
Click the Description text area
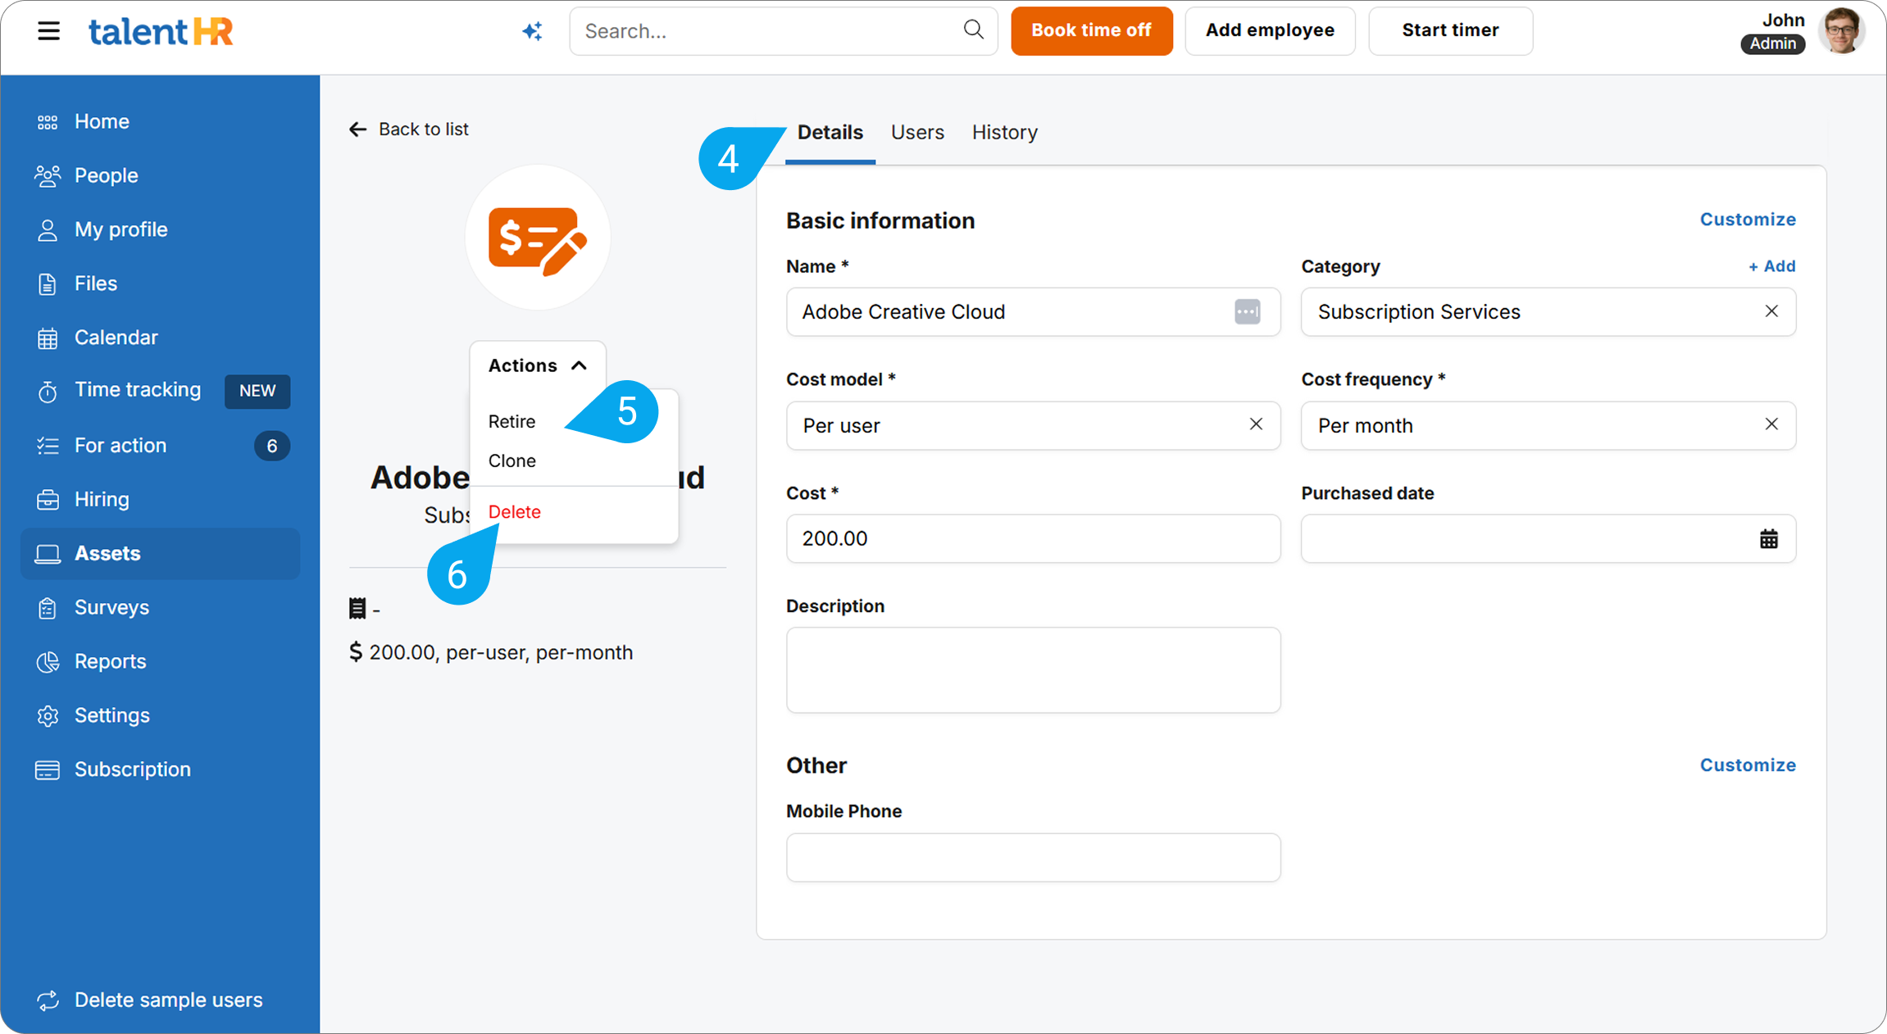(x=1033, y=670)
